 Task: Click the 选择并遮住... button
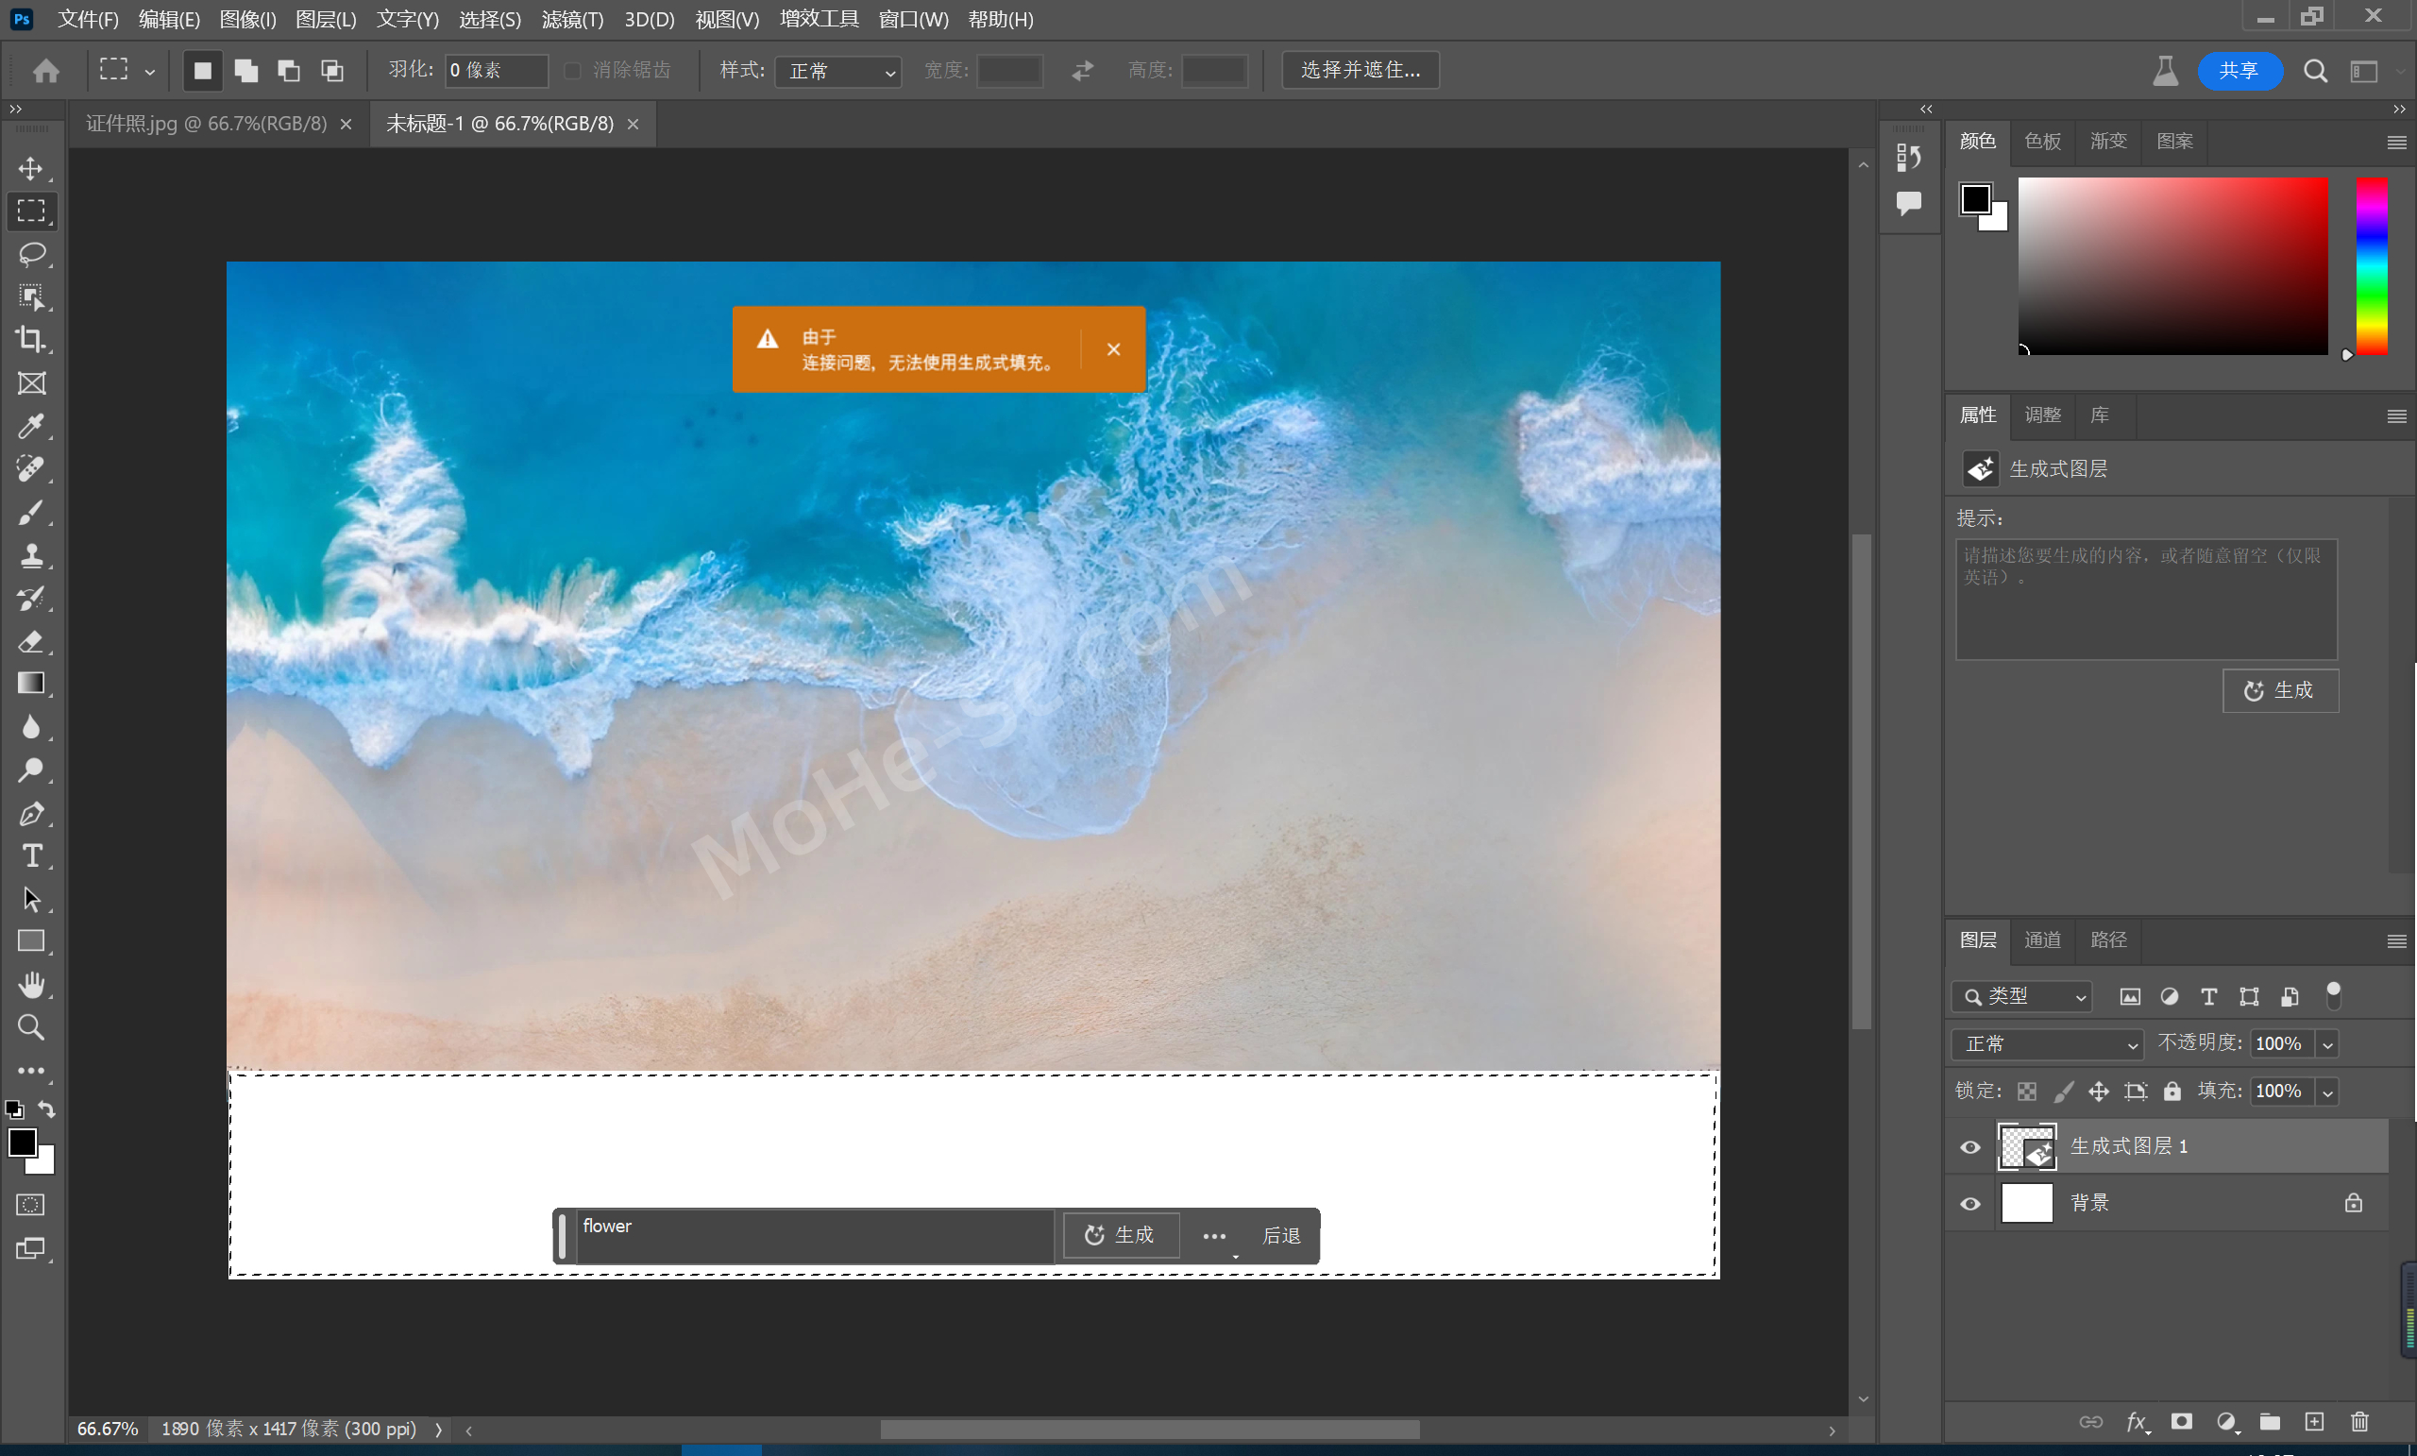point(1361,70)
